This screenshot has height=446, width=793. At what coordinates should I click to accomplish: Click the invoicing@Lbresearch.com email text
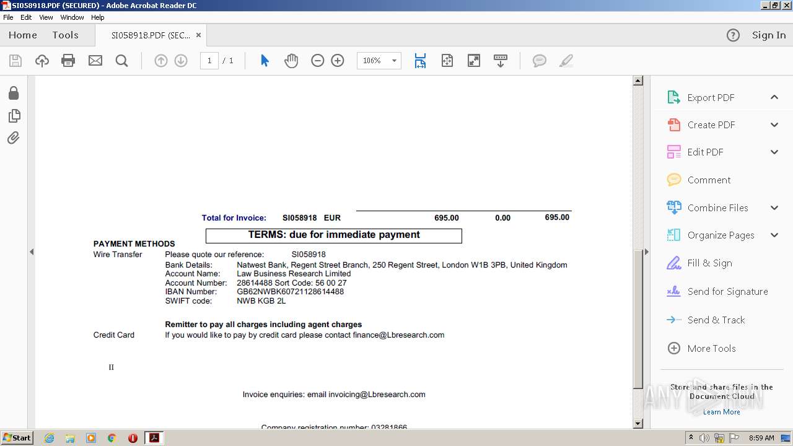pos(377,395)
